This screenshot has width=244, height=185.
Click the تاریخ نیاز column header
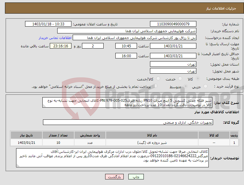click(27, 135)
